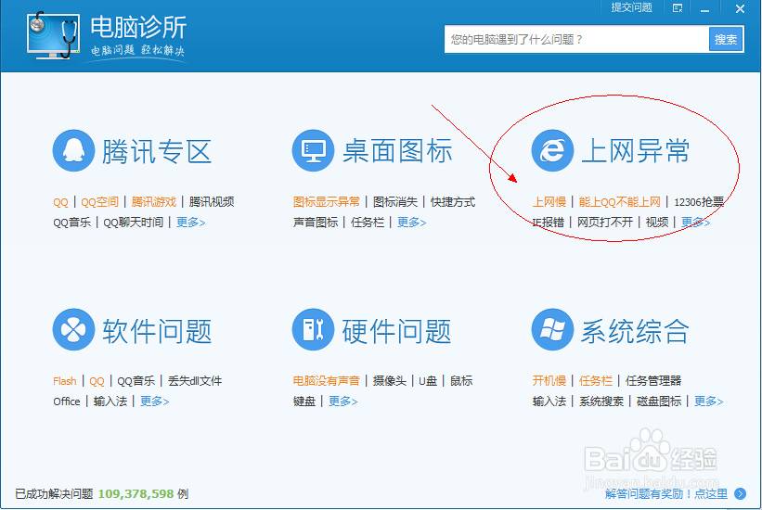Select the Flash link
The image size is (762, 510).
pyautogui.click(x=65, y=381)
